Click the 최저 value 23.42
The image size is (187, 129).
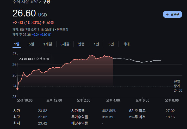click(x=42, y=123)
